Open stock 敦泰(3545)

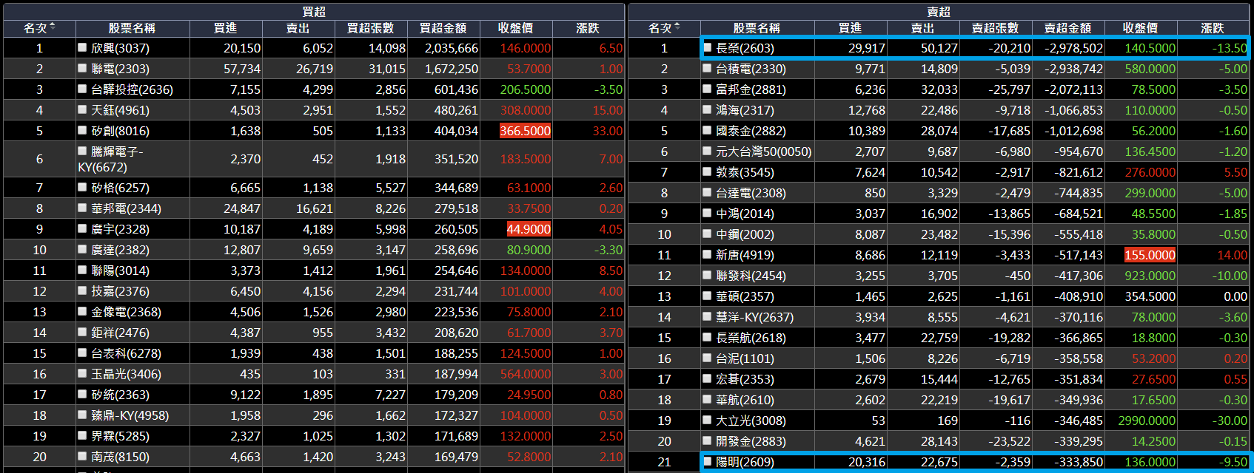[x=745, y=171]
